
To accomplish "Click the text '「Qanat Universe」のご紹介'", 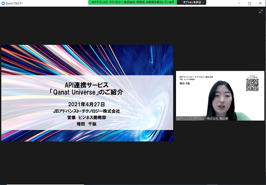I will coord(86,92).
